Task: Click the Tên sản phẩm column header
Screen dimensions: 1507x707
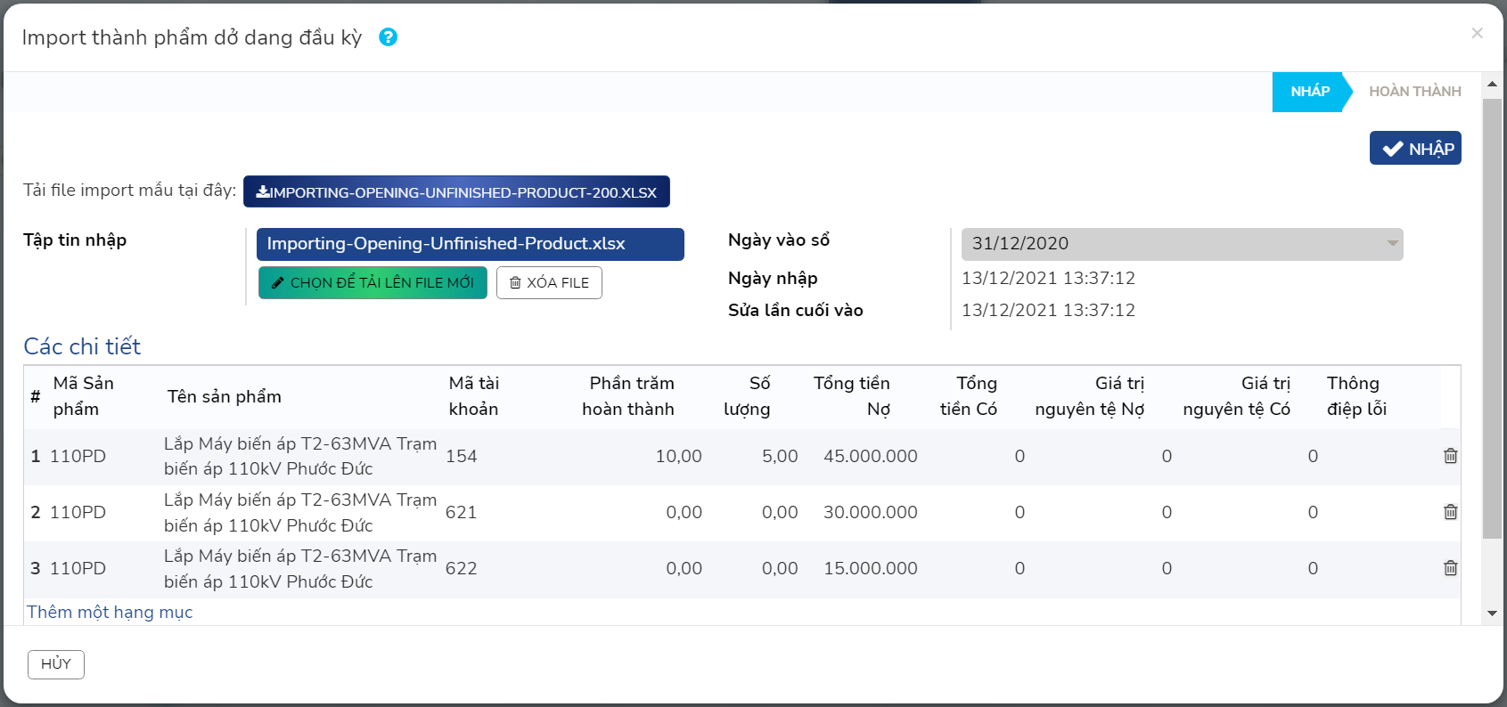Action: [225, 396]
